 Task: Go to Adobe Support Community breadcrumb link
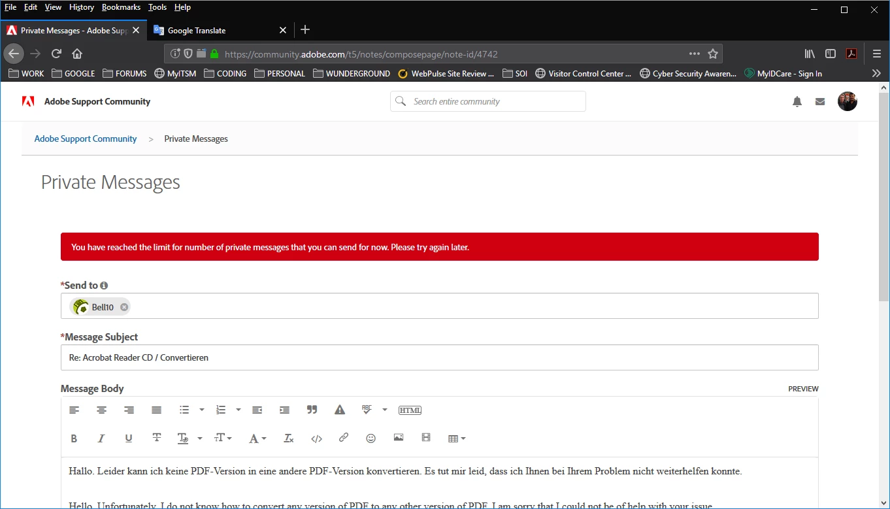(86, 139)
